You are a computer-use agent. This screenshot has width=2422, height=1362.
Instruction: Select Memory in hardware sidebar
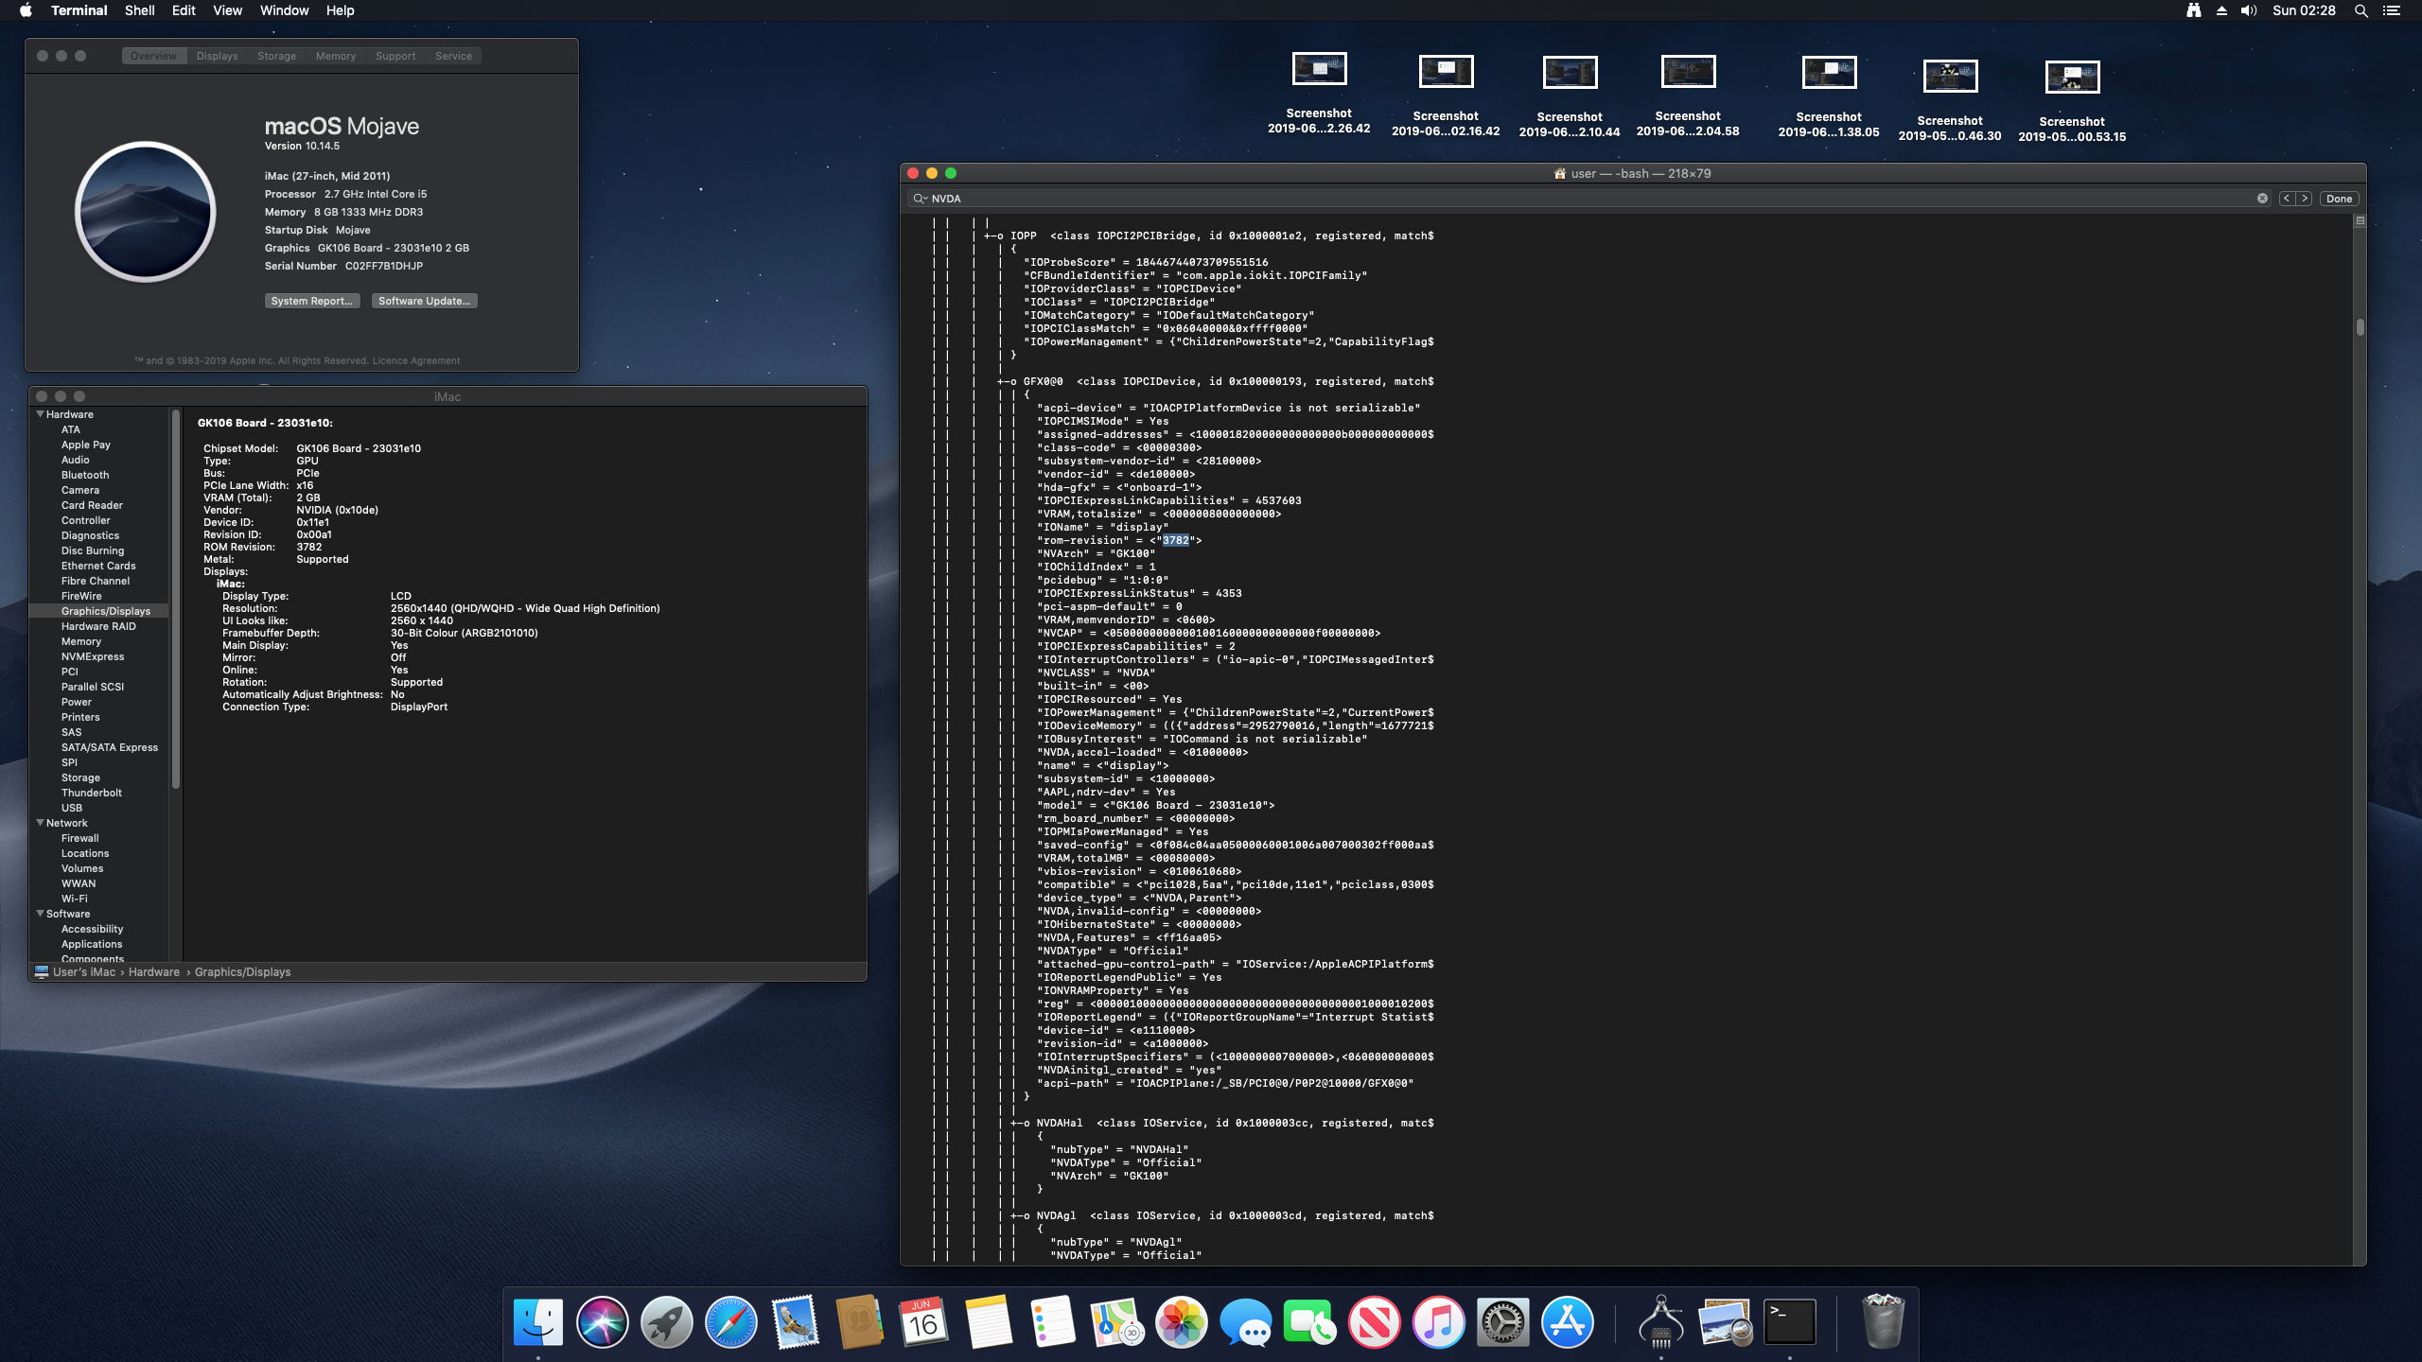(81, 641)
